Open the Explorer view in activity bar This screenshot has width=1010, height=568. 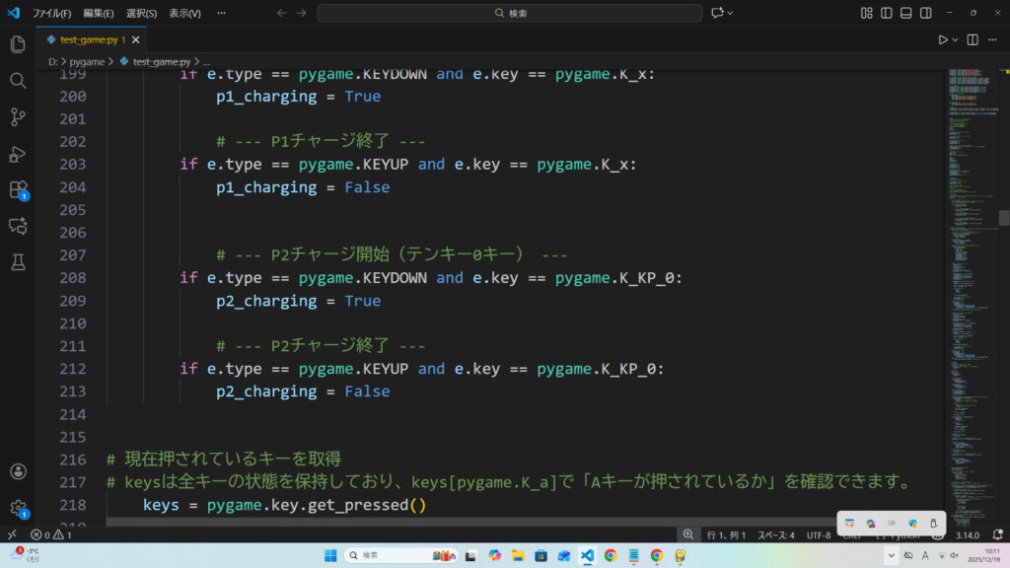pyautogui.click(x=18, y=44)
